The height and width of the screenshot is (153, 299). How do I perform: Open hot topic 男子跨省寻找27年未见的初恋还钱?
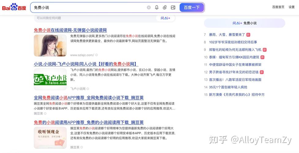(x=234, y=72)
